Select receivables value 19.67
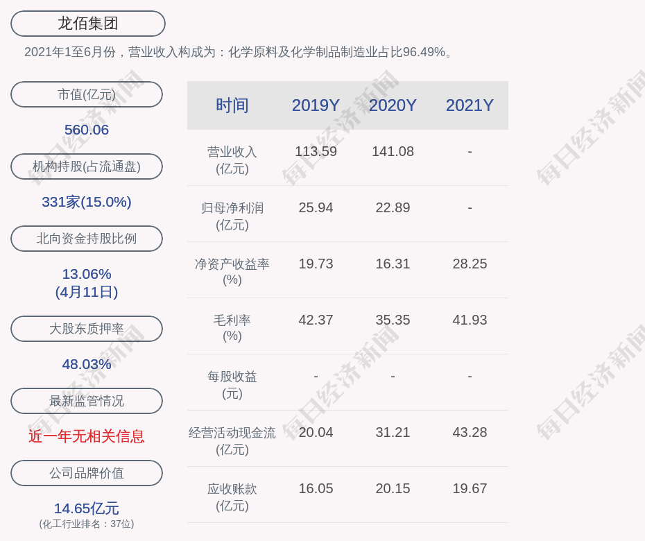The image size is (645, 541). [x=470, y=488]
